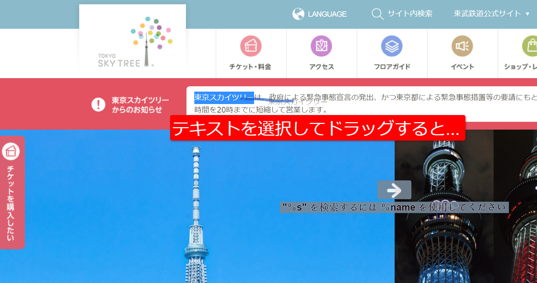Image resolution: width=537 pixels, height=283 pixels.
Task: Click the green shopping bag icon
Action: [530, 46]
